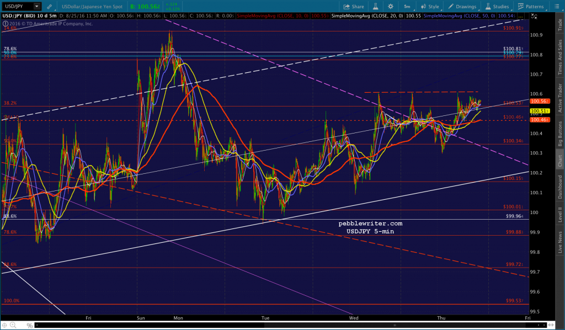
Task: Click the 38.2% Fibonacci label at left
Action: click(x=10, y=103)
